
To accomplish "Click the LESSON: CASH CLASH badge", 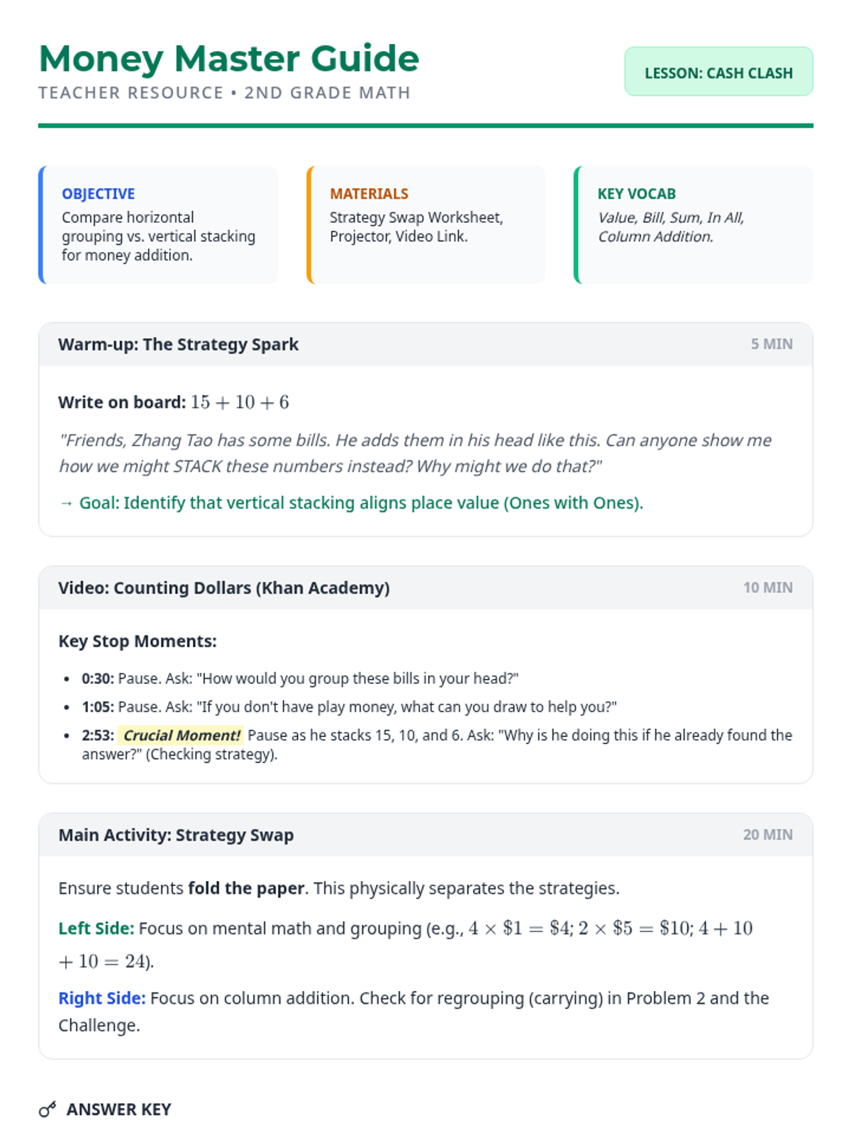I will 718,72.
